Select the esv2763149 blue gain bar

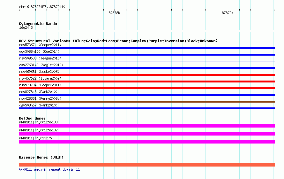(147, 68)
